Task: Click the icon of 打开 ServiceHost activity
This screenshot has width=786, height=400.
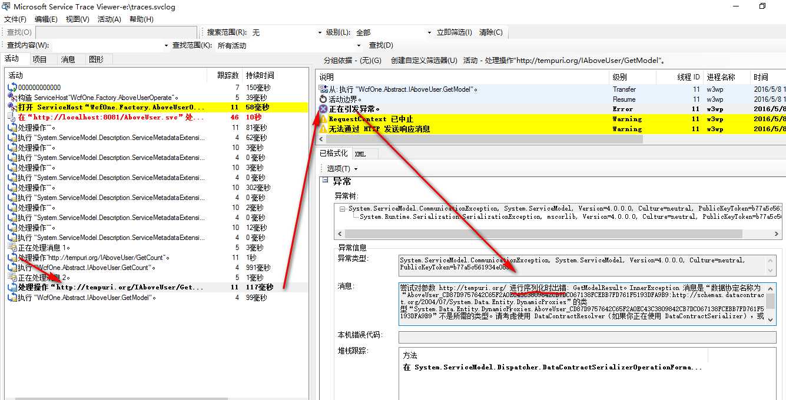Action: tap(12, 107)
